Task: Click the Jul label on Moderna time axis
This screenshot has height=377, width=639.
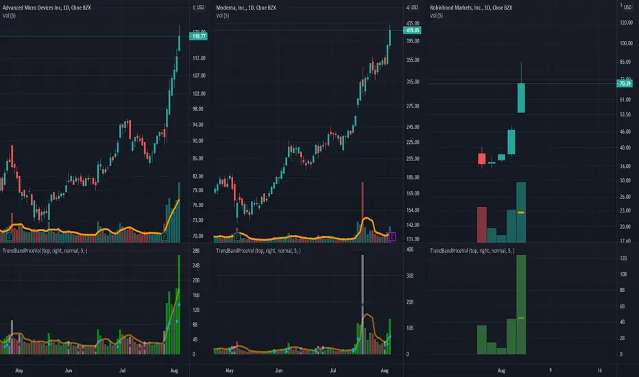Action: click(333, 370)
